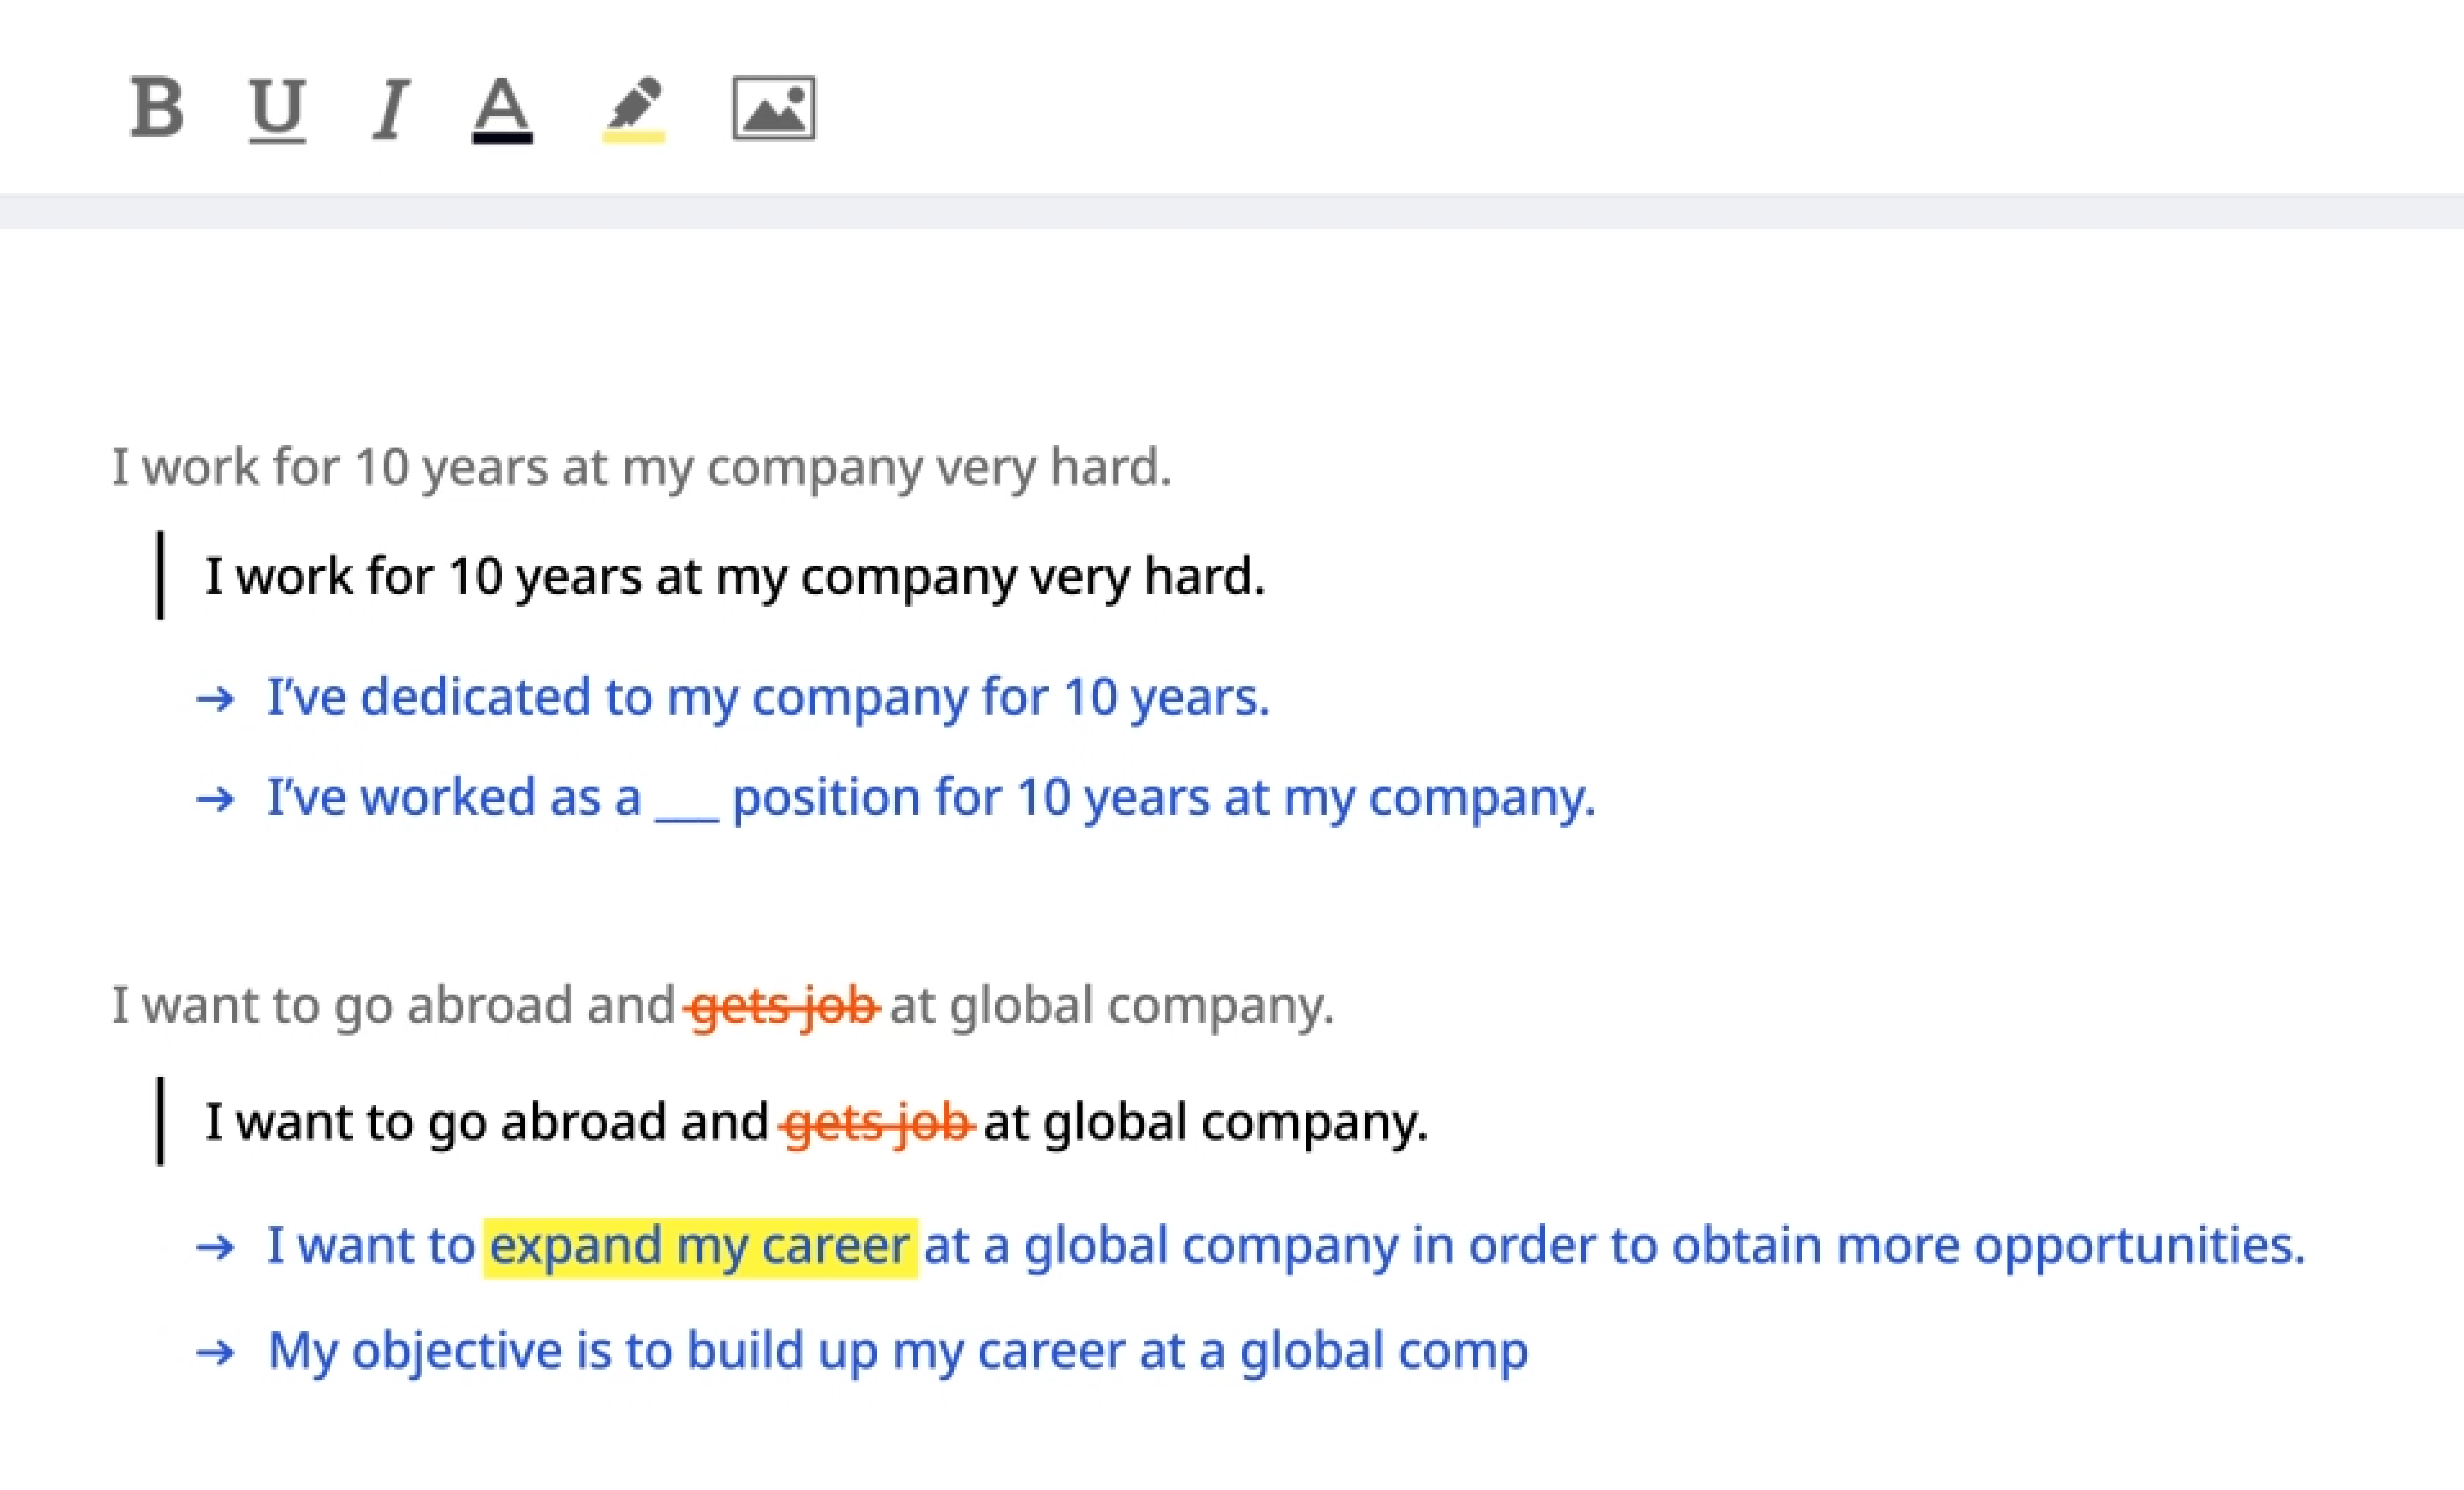Toggle Underline formatting
2464x1490 pixels.
tap(277, 108)
